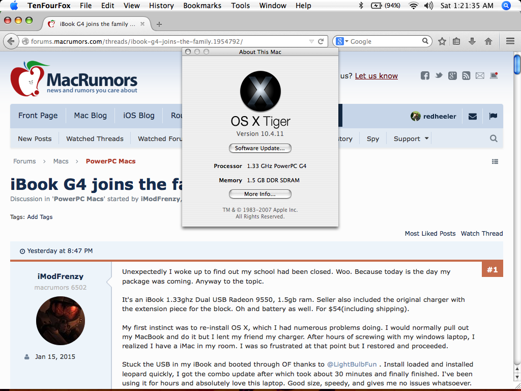Open the address bar history dropdown arrow

click(x=311, y=41)
